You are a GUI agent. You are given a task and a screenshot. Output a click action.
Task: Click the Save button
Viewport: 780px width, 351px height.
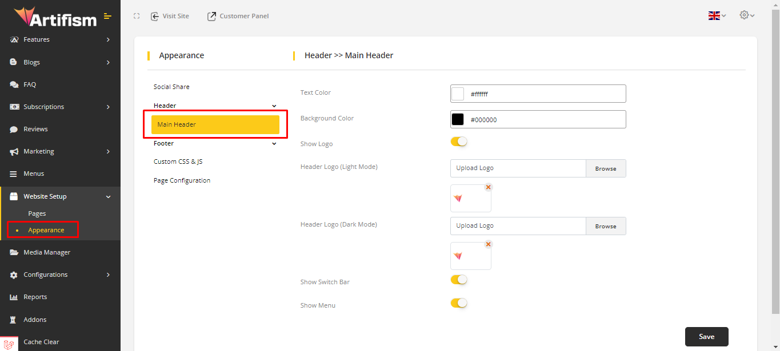point(706,337)
